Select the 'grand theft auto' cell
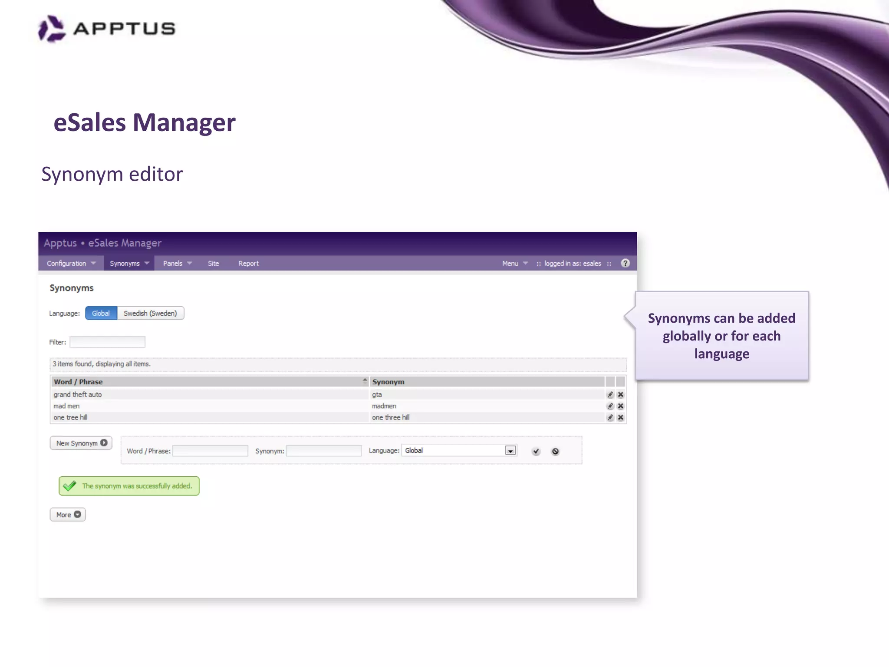Image resolution: width=889 pixels, height=667 pixels. pos(210,394)
